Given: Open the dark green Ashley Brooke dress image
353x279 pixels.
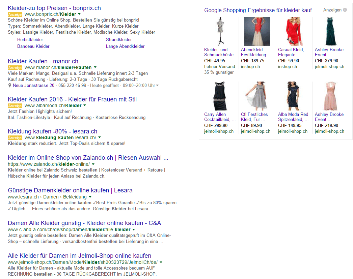Looking at the screenshot, I should 331,31.
